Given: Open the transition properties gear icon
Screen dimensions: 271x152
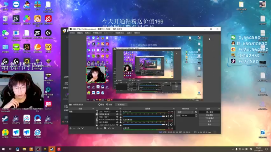Looking at the screenshot, I should (x=196, y=112).
